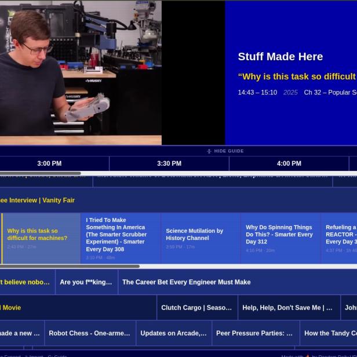This screenshot has width=357, height=357.
Task: Open 'I Tried To Make Something In America'
Action: 121,238
